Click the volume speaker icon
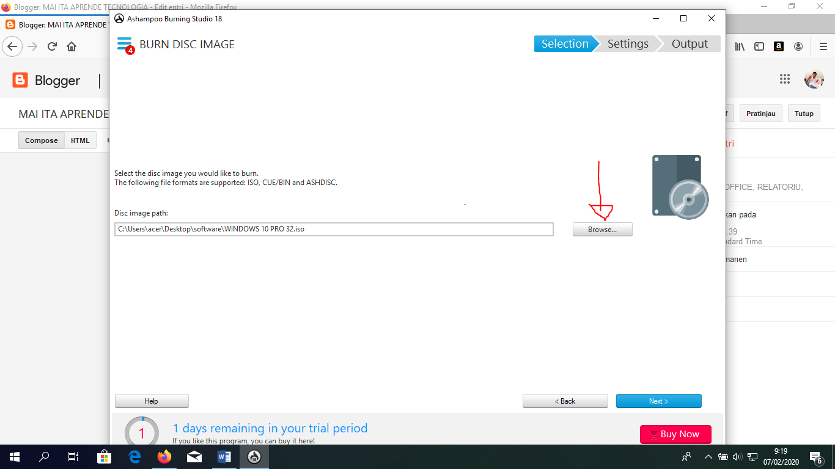 (737, 457)
